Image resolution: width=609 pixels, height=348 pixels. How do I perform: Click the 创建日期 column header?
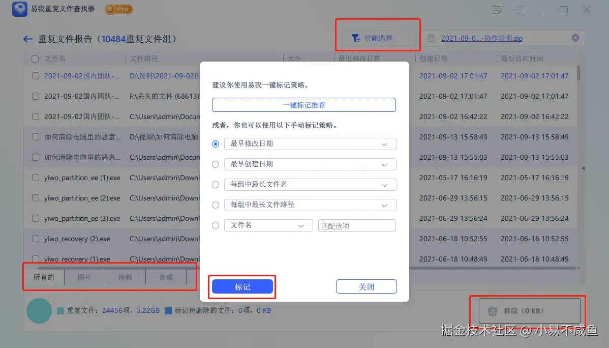(434, 59)
